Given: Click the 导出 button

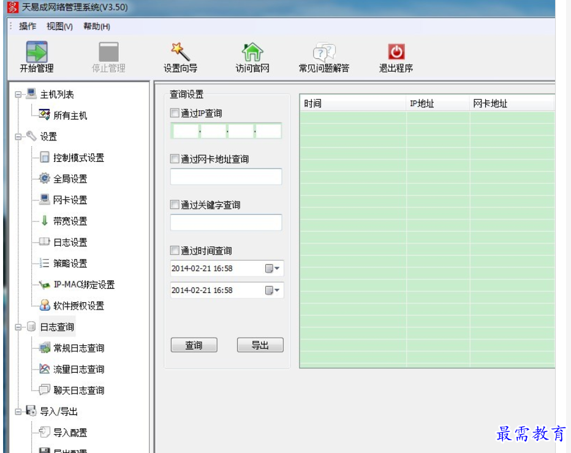Looking at the screenshot, I should (260, 346).
